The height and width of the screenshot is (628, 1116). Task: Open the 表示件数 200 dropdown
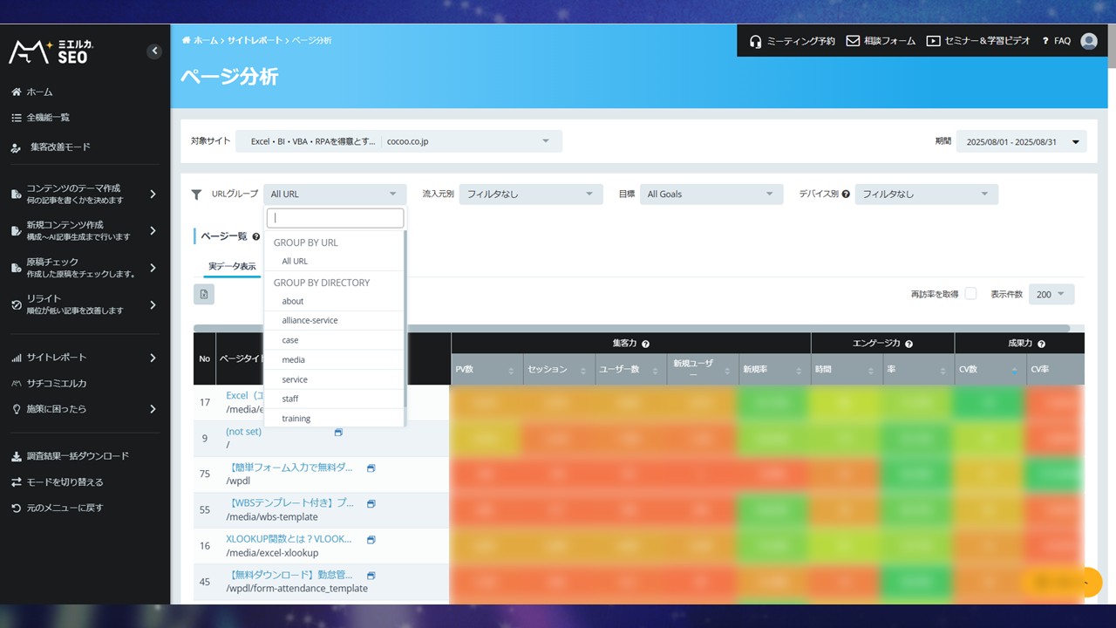click(x=1051, y=295)
